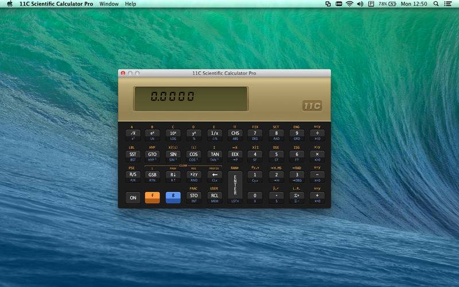Click the ON power key
Screen dimensions: 459x287
(x=133, y=197)
